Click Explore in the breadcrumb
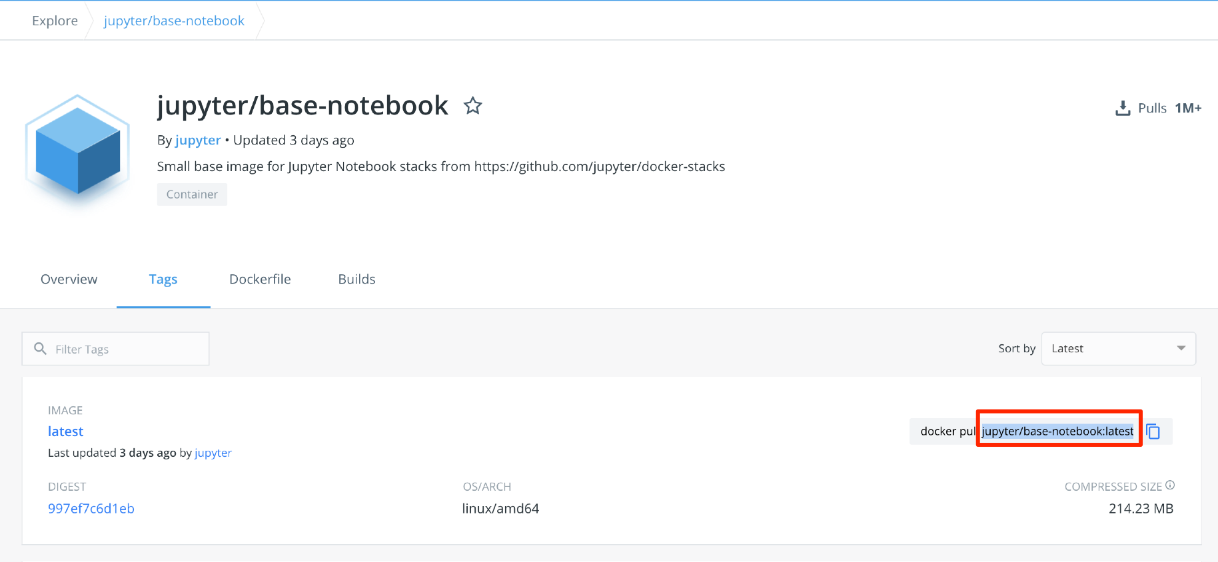Image resolution: width=1218 pixels, height=562 pixels. point(55,21)
